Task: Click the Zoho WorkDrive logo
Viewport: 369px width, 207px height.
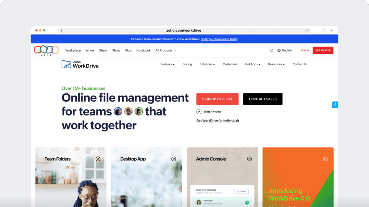Action: tap(79, 64)
